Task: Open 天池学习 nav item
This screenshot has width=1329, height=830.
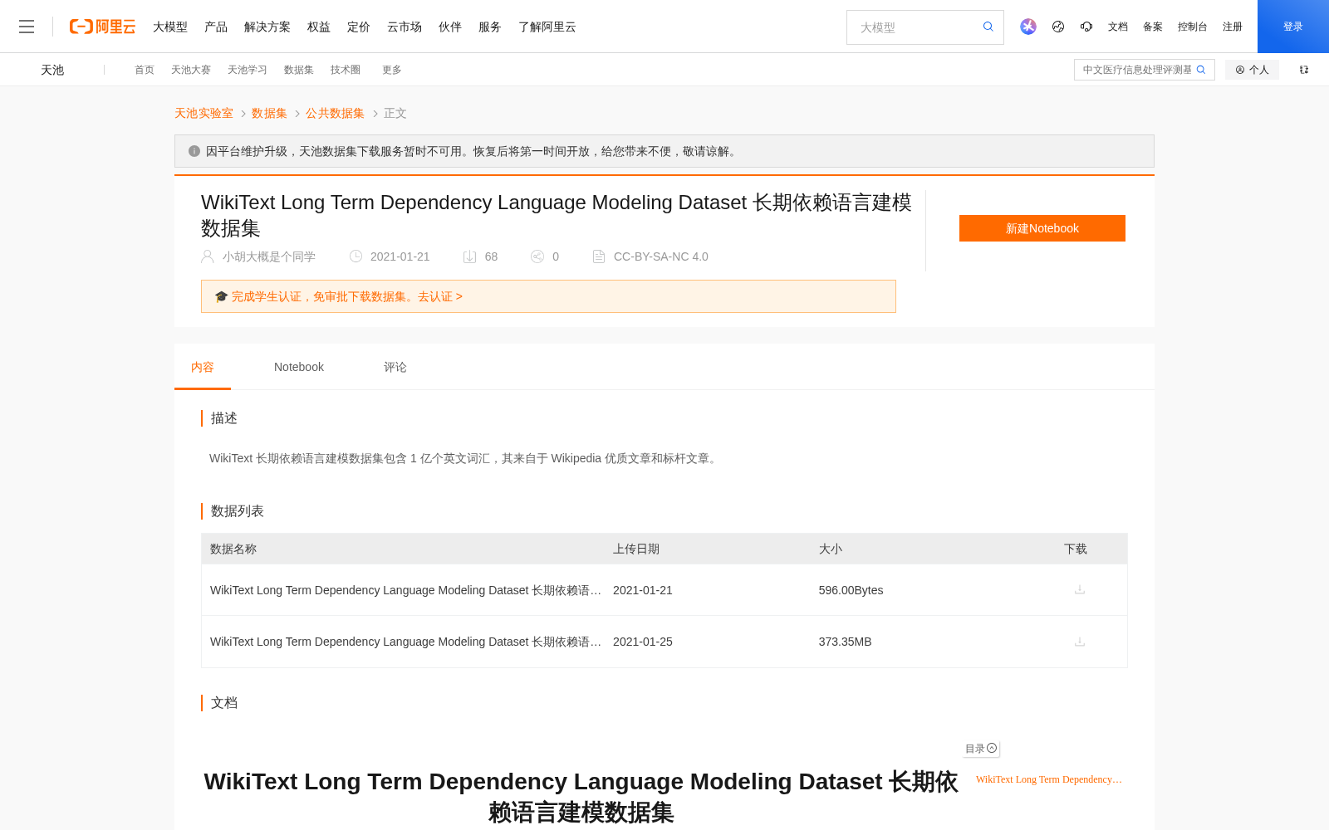Action: [x=248, y=70]
